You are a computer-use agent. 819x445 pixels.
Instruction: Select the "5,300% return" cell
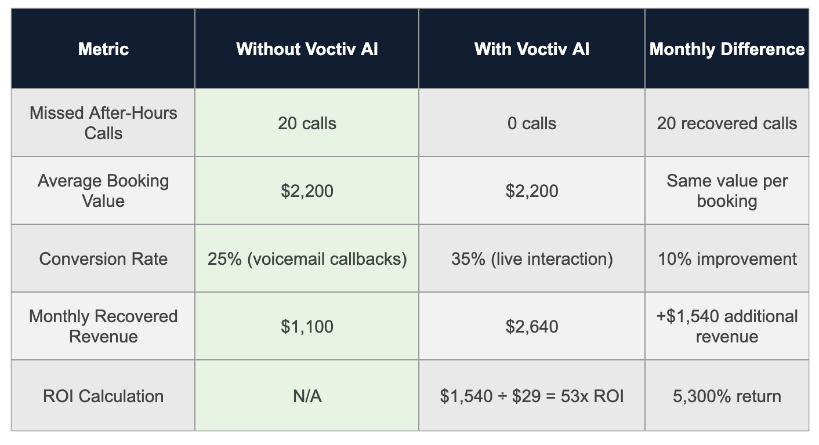click(727, 396)
